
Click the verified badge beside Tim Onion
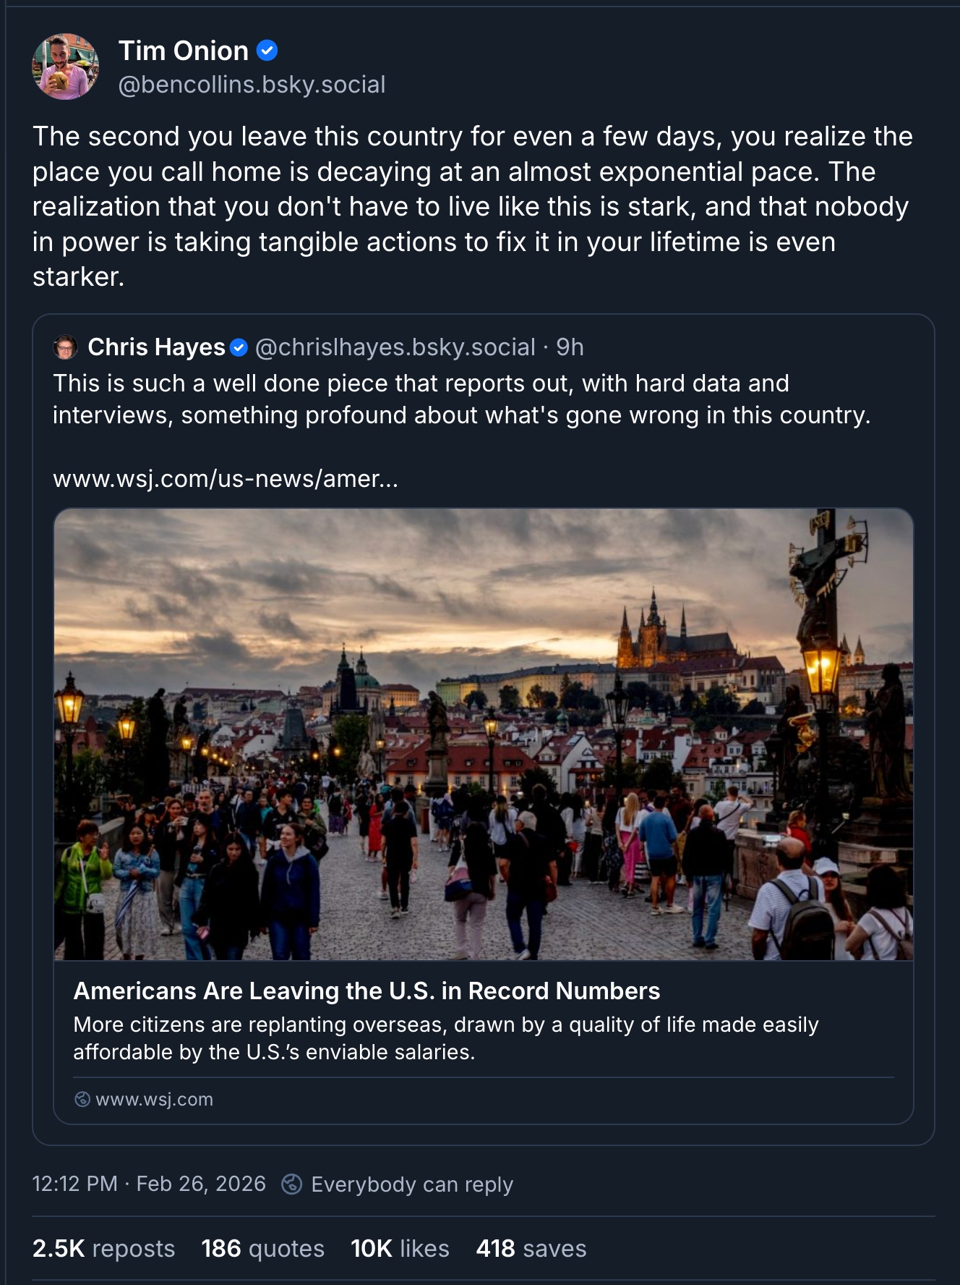click(x=267, y=51)
